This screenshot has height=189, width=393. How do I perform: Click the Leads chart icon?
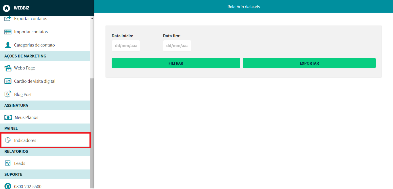pos(8,163)
